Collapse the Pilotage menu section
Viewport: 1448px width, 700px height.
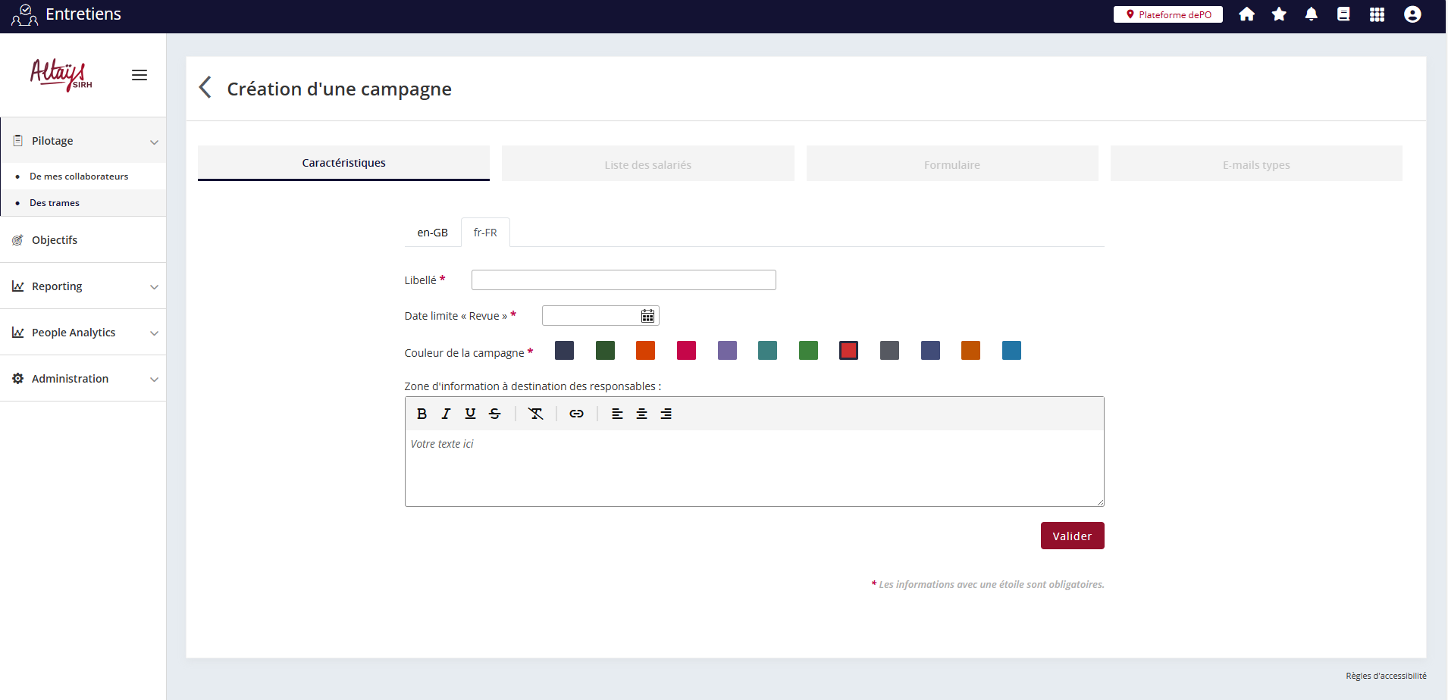[x=83, y=141]
